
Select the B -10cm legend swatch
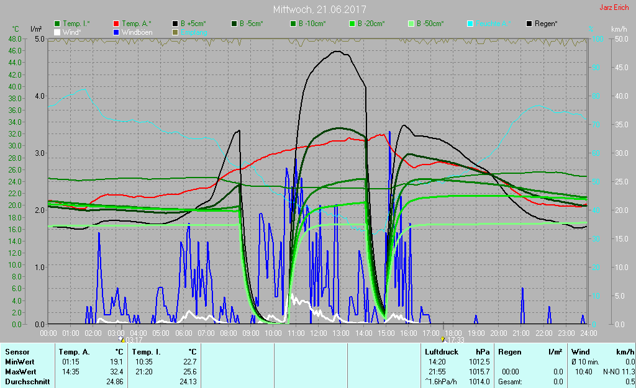293,24
